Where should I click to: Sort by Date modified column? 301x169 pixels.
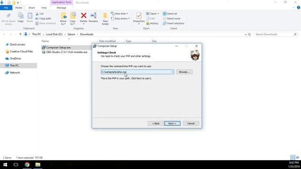107,41
